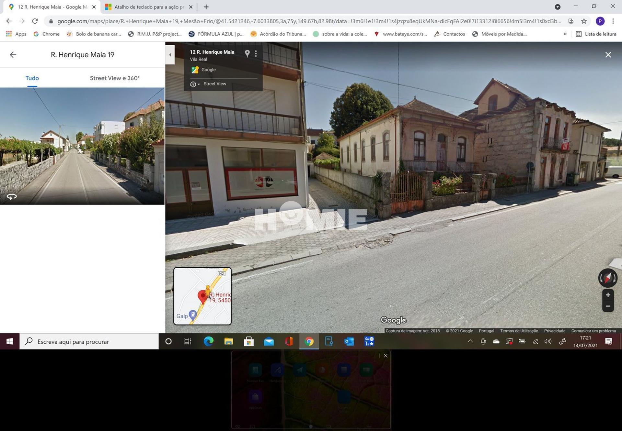Select the Tudo tab in the side panel
Screen dimensions: 622x431
tap(32, 78)
